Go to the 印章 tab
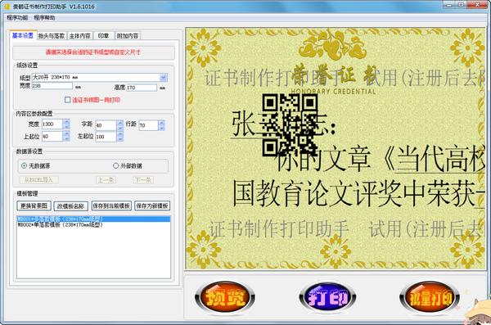 tap(103, 36)
